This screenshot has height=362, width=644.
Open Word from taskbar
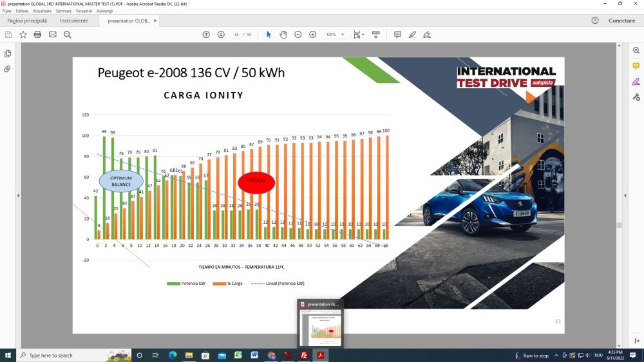pos(254,355)
